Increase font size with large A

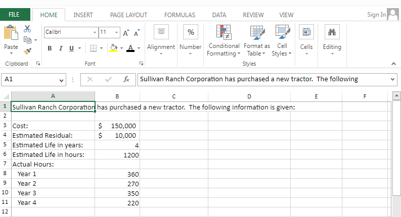(126, 33)
